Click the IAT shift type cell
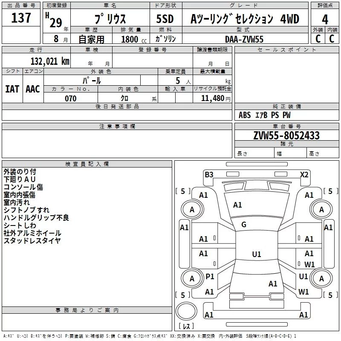Image resolution: width=341 pixels, height=341 pixels. [x=12, y=89]
